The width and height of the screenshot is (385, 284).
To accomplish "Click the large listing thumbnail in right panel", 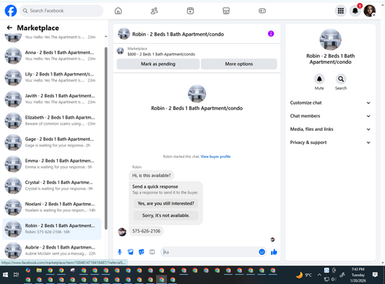I will pos(330,39).
